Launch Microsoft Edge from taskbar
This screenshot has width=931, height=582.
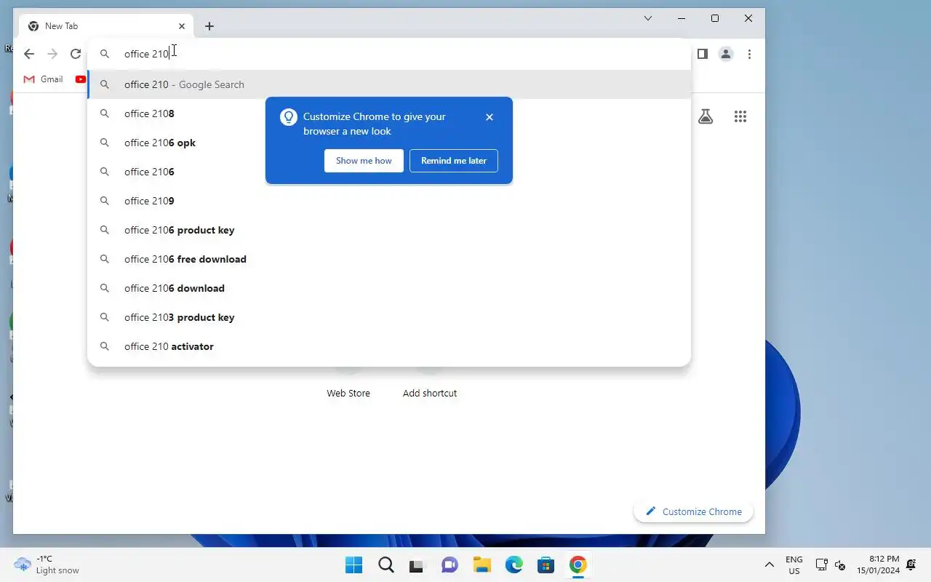point(514,565)
